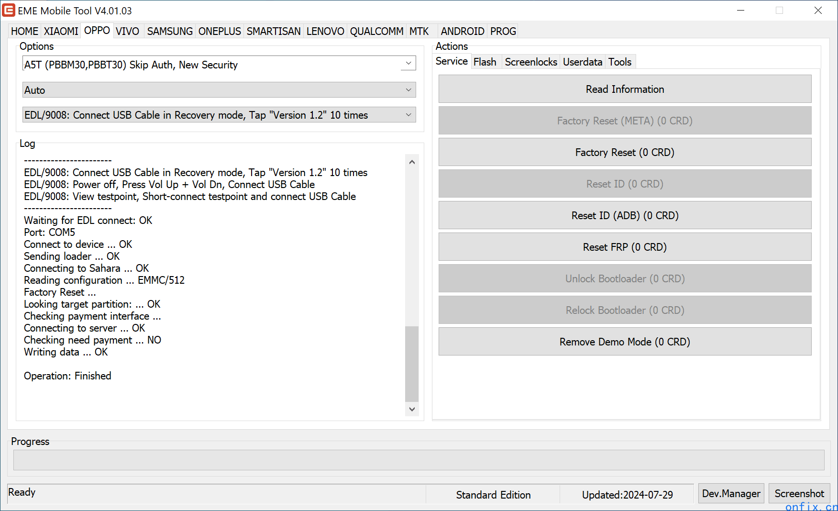
Task: Expand the EDL/9008 connection mode dropdown
Action: (x=219, y=115)
